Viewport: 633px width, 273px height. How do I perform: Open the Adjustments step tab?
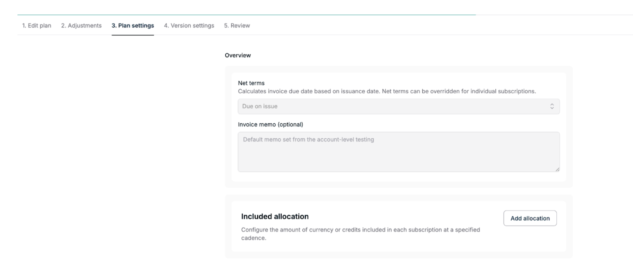pyautogui.click(x=81, y=26)
